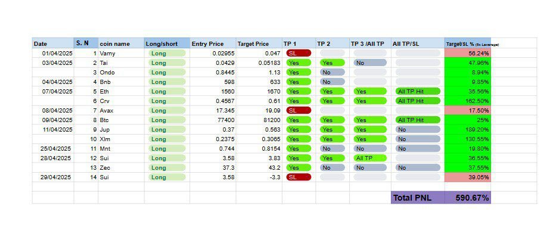Image resolution: width=559 pixels, height=237 pixels.
Task: Open the red SL chip in Avax row
Action: [299, 111]
